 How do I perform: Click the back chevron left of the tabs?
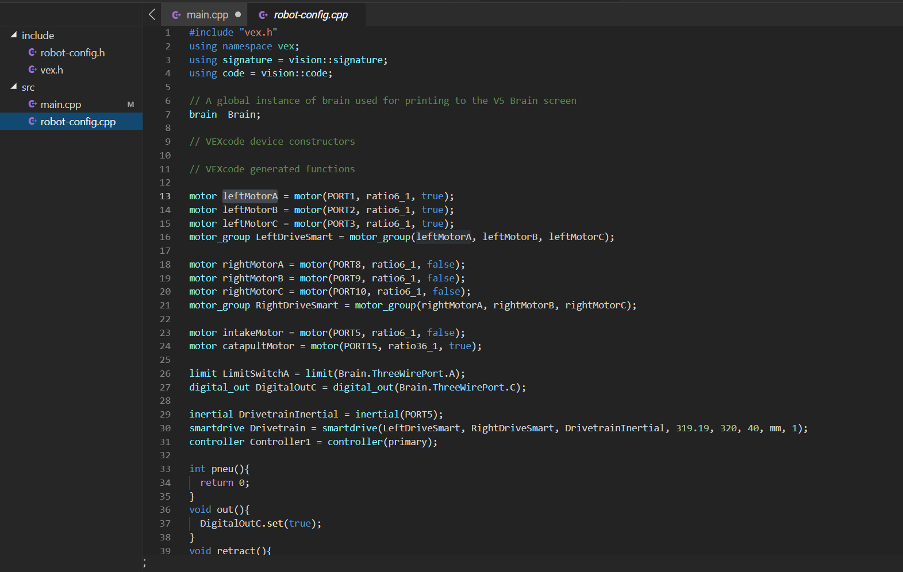[x=152, y=14]
